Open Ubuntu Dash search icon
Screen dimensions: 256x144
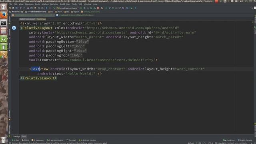(x=4, y=7)
